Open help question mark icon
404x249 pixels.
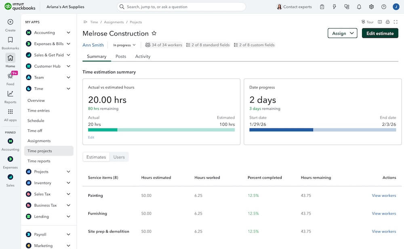[x=384, y=7]
